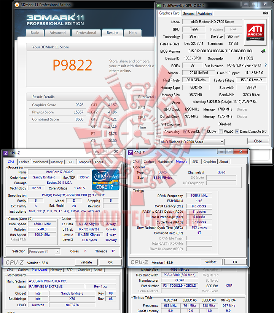
Task: Click the RAMPAGE IV EXTREME model field
Action: 56,286
